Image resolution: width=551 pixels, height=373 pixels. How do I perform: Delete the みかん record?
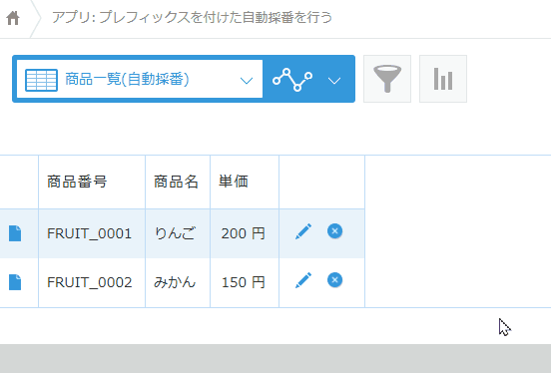pyautogui.click(x=334, y=280)
